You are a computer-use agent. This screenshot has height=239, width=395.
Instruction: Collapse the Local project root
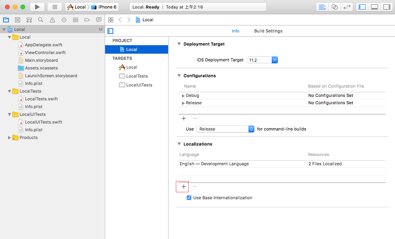[4, 29]
